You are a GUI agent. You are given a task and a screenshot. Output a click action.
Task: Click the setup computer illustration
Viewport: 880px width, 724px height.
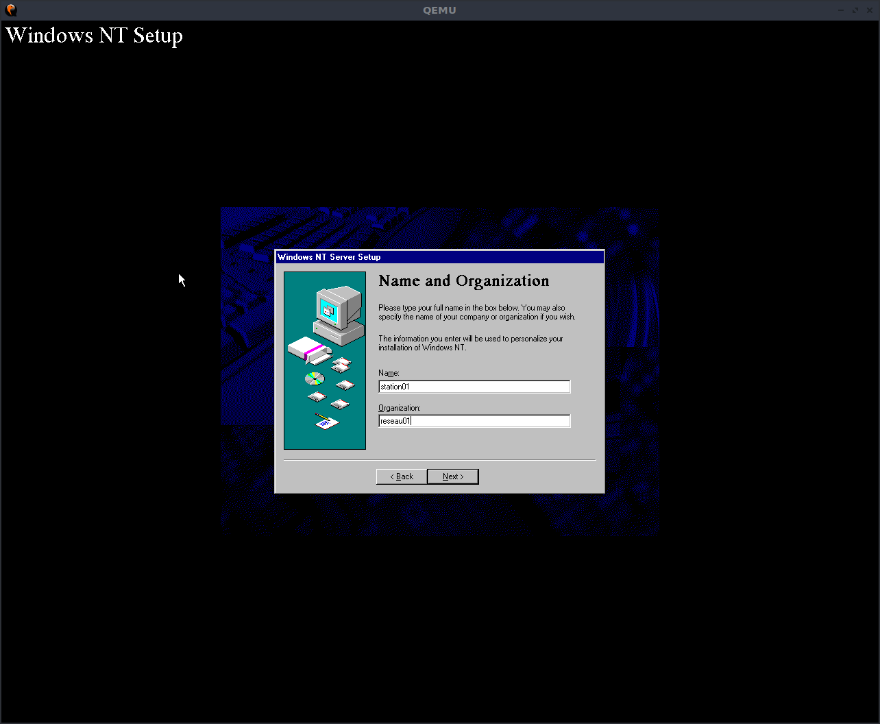(x=325, y=361)
